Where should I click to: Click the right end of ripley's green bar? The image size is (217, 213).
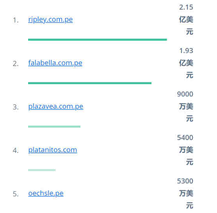pos(166,40)
